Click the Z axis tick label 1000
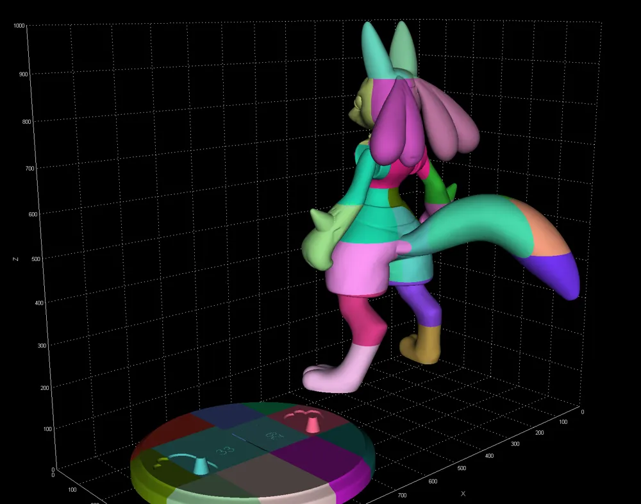Screen dimensions: 641x504 (19, 26)
